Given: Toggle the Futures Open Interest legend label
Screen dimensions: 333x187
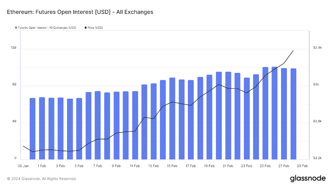Looking at the screenshot, I should click(x=47, y=28).
